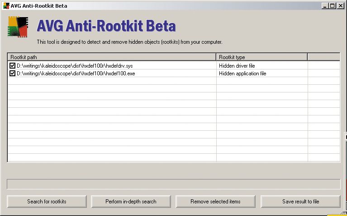The image size is (347, 216).
Task: Close the AVG Anti-Rootkit Beta window
Action: coord(340,5)
